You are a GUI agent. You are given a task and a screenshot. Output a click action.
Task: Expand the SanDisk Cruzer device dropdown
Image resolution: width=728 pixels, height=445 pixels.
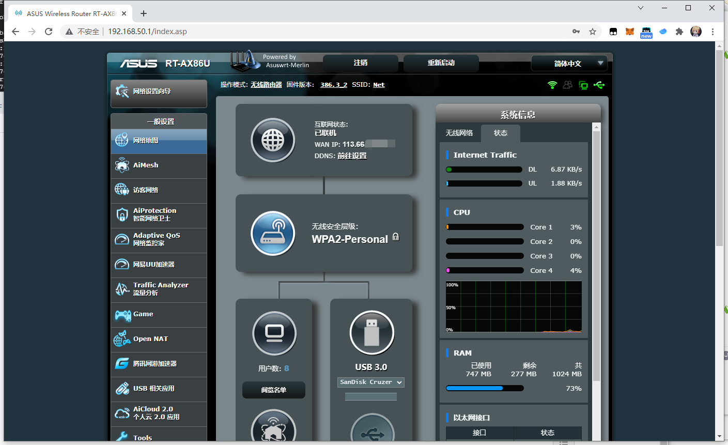[x=371, y=382]
